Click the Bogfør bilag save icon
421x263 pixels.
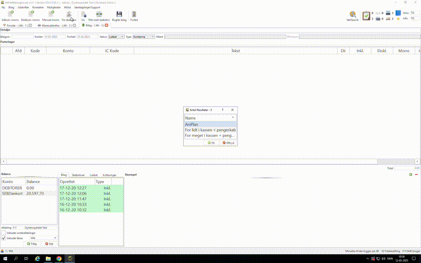pos(119,14)
